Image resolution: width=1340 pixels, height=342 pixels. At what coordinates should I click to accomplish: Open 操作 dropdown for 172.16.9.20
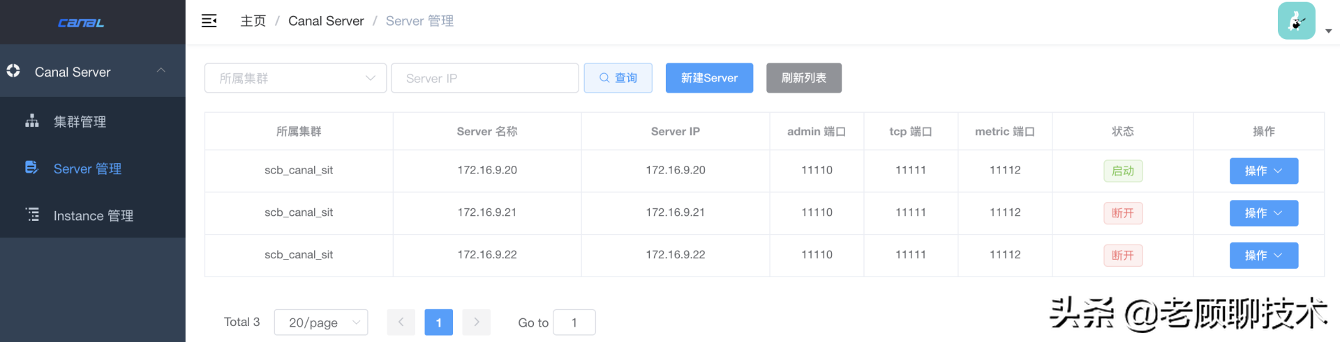point(1264,171)
